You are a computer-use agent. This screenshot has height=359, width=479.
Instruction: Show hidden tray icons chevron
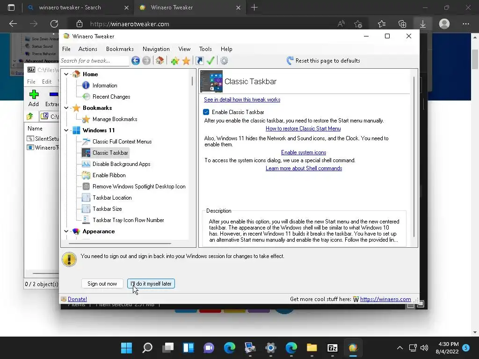coord(399,348)
